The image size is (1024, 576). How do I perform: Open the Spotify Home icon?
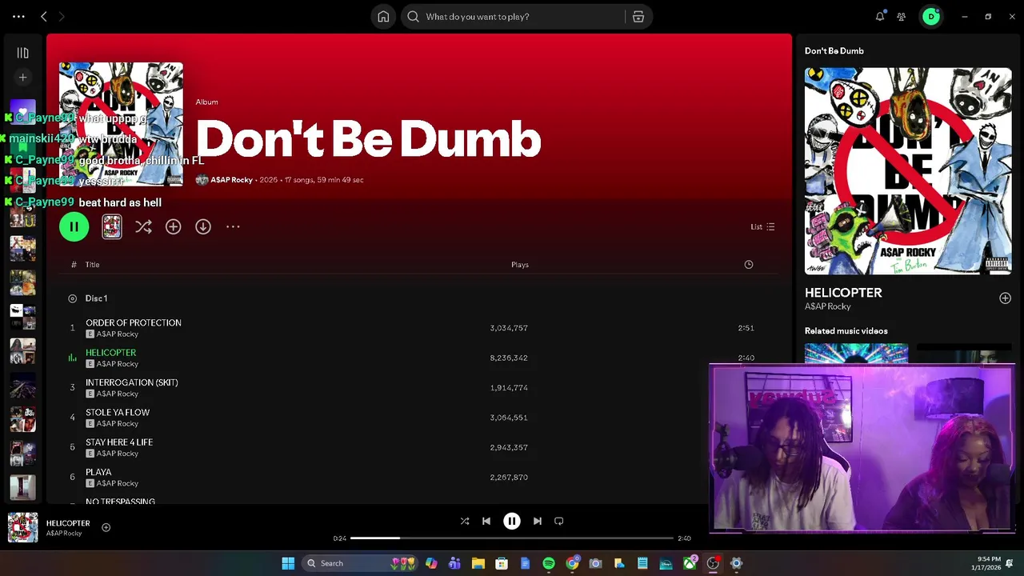coord(383,17)
